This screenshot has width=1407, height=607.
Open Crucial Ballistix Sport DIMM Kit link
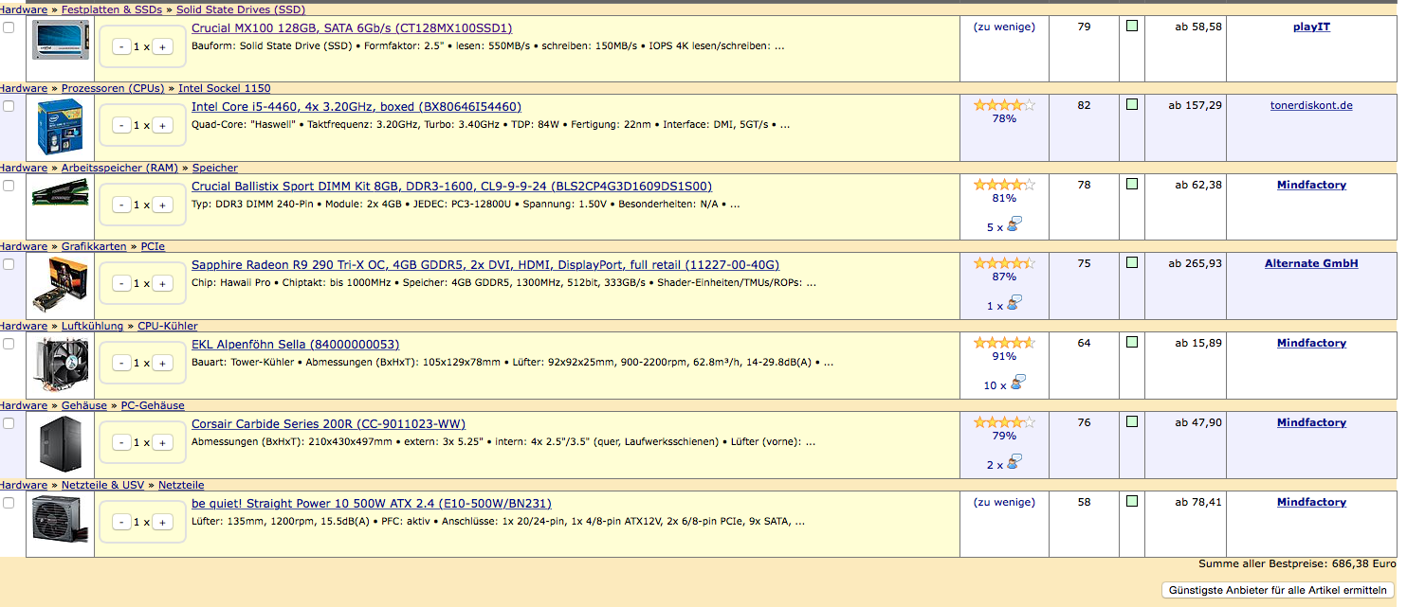click(x=451, y=186)
